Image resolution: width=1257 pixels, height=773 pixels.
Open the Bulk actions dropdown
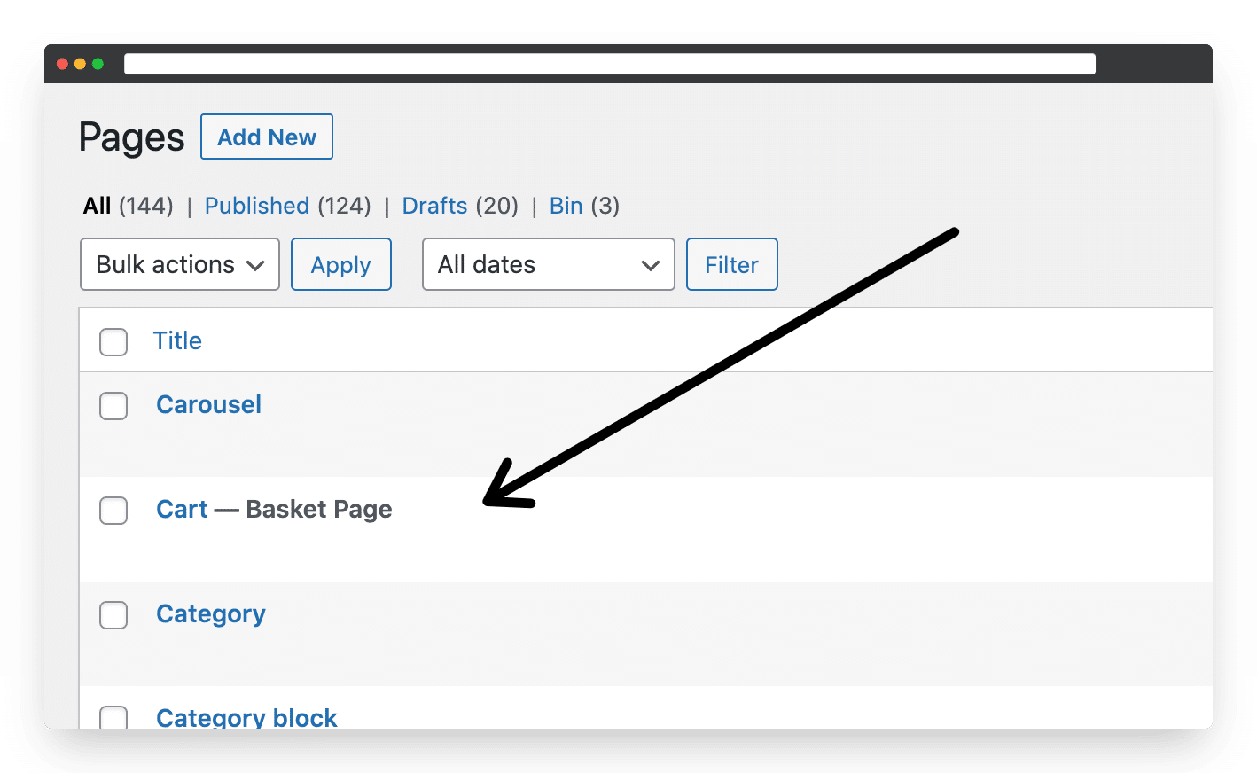pyautogui.click(x=180, y=264)
